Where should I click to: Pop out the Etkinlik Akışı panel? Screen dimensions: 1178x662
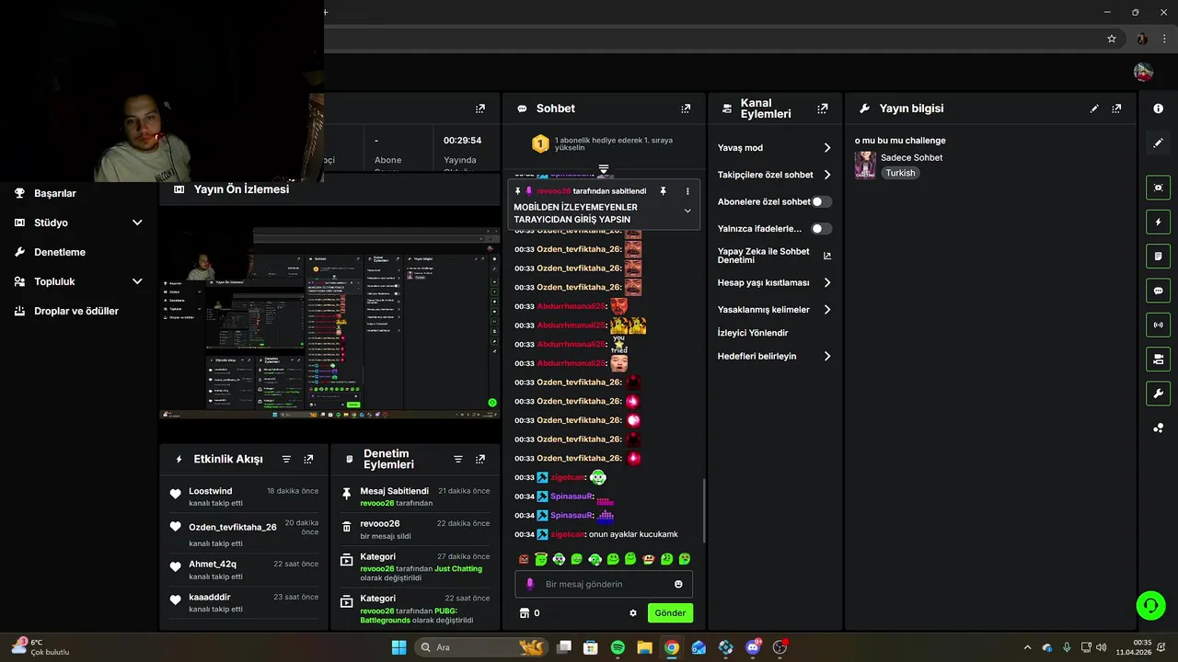pos(308,459)
